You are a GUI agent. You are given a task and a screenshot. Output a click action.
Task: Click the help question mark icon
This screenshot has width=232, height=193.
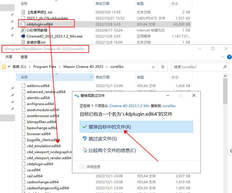click(229, 57)
